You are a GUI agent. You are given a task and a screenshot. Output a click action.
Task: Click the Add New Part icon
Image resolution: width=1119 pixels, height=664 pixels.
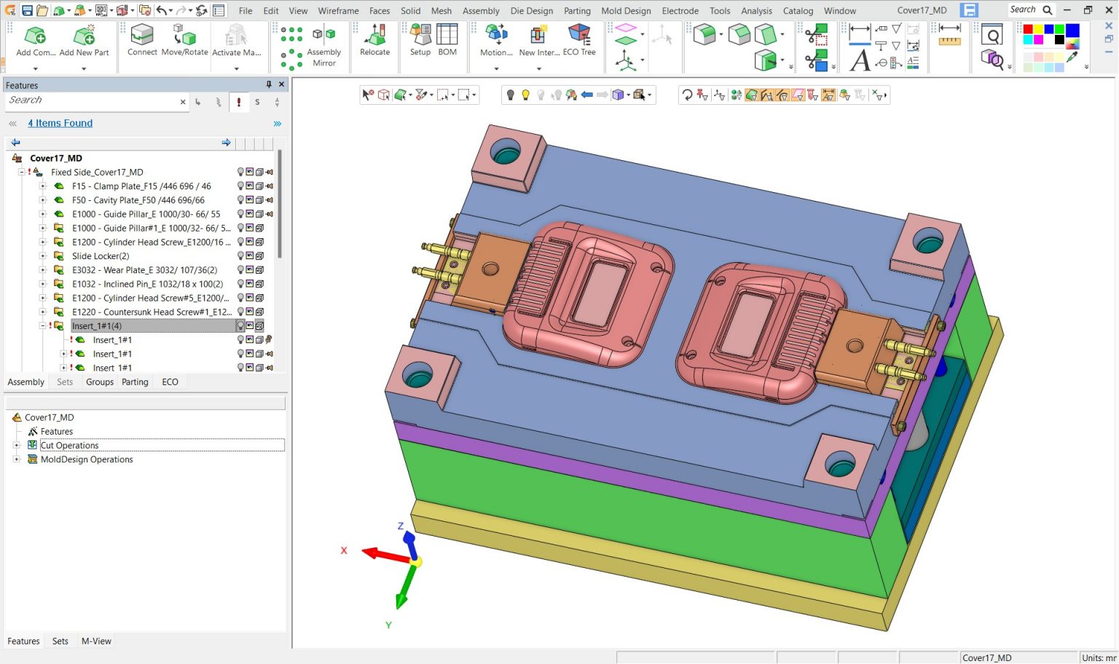tap(84, 36)
